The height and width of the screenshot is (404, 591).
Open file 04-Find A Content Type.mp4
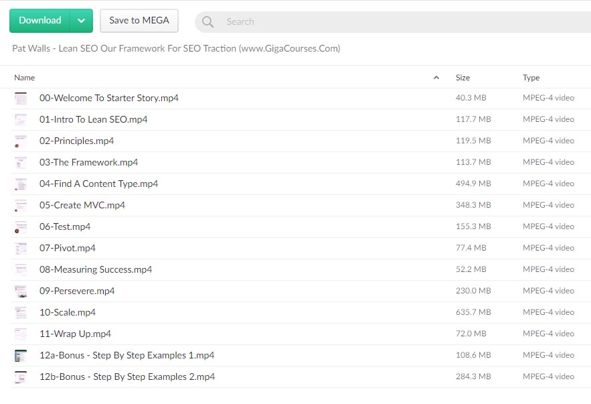(x=99, y=184)
